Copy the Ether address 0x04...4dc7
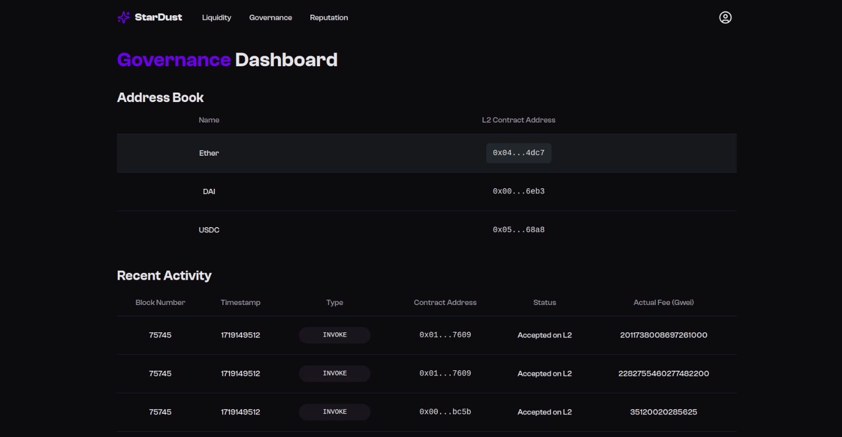This screenshot has width=842, height=437. (519, 153)
